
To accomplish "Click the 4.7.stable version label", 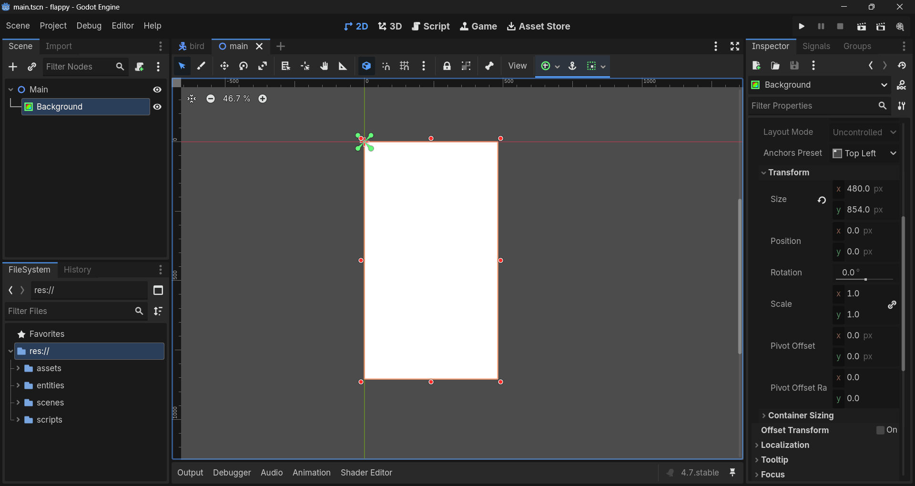I will coord(700,473).
